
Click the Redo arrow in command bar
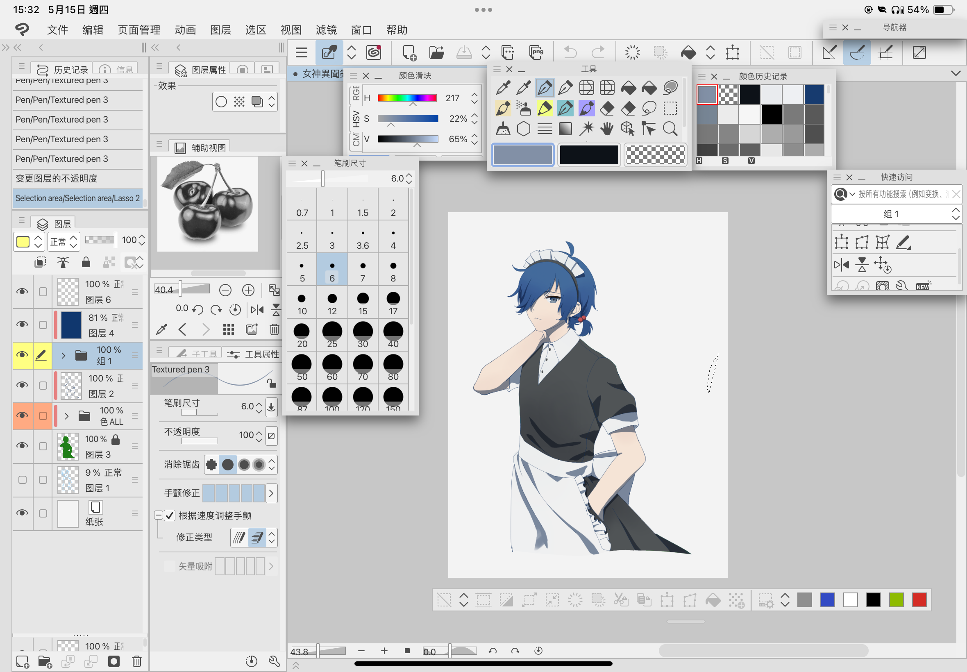coord(598,52)
